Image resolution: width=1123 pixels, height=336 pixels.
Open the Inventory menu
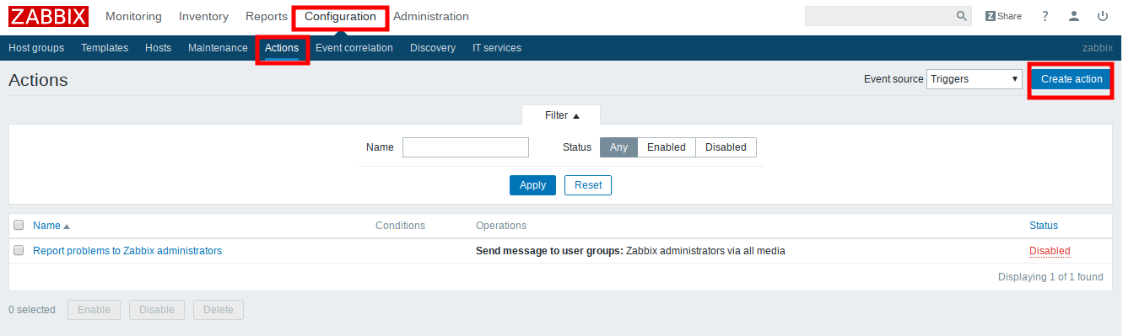coord(203,16)
